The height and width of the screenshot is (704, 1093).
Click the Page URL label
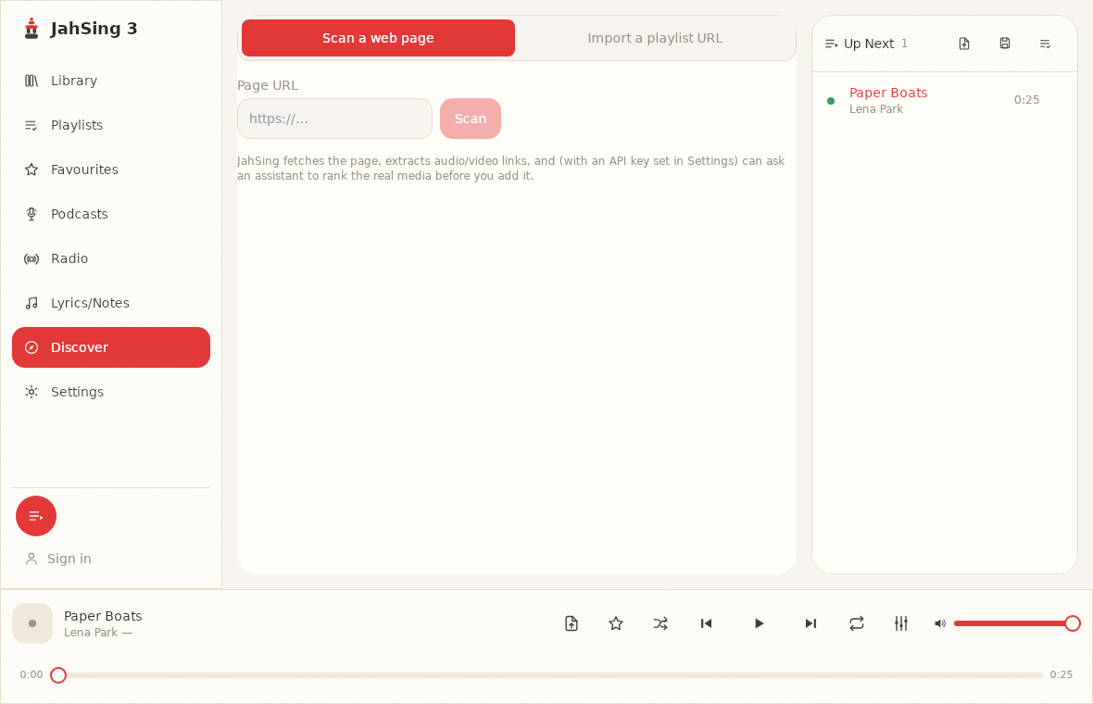[x=268, y=86]
